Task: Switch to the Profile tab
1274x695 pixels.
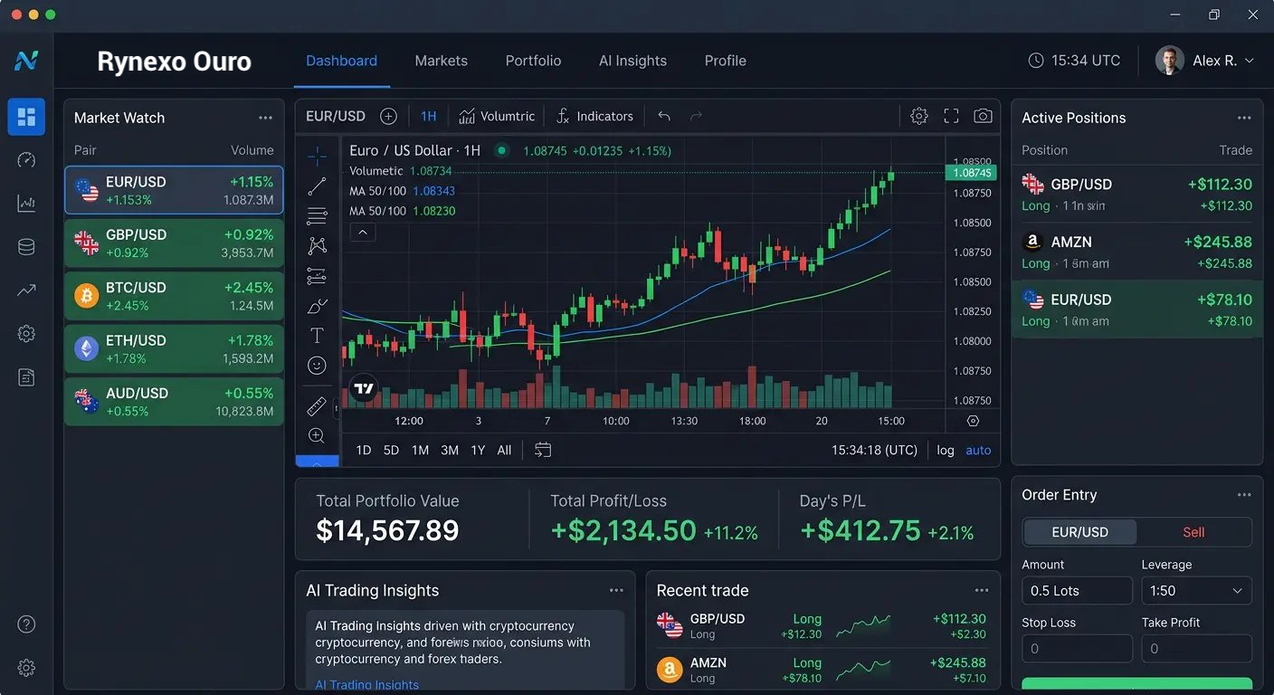Action: click(x=725, y=61)
